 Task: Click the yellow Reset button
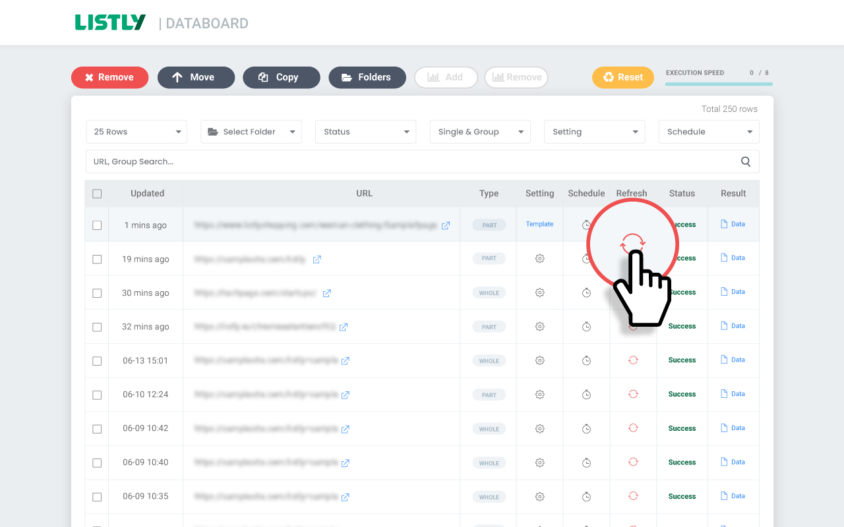tap(622, 77)
